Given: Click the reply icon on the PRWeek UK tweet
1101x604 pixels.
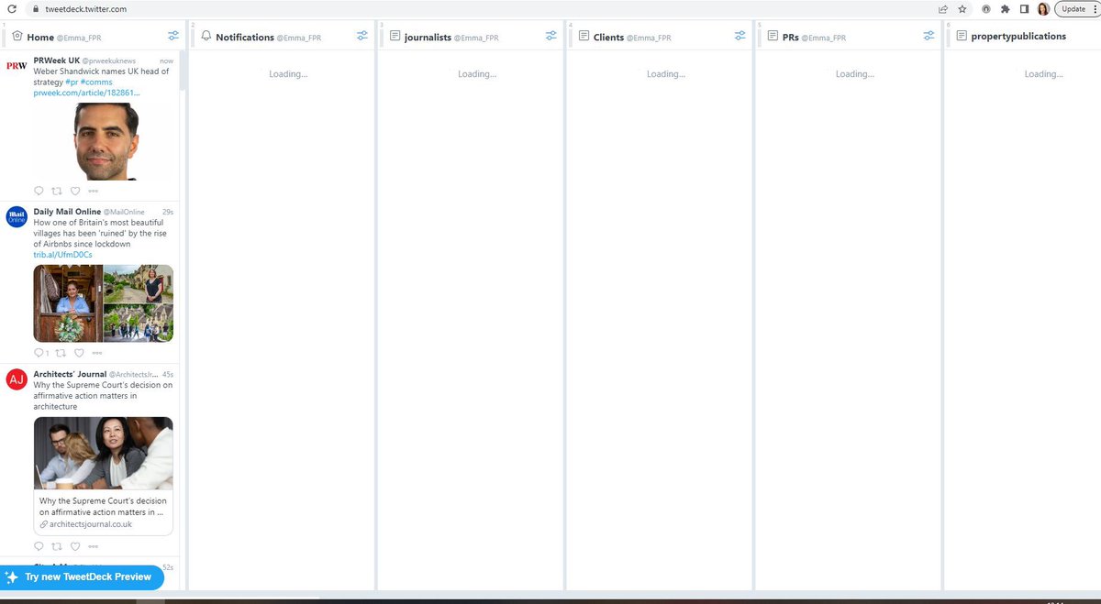Looking at the screenshot, I should pos(39,191).
